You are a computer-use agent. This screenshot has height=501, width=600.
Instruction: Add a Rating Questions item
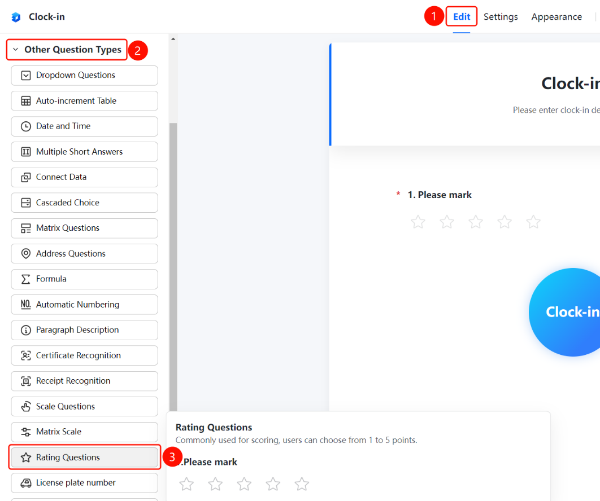coord(85,458)
